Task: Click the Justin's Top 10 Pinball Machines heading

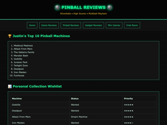Action: click(41, 36)
